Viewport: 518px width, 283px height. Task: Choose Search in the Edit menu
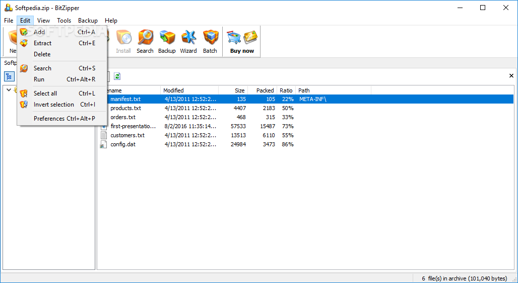[62, 68]
